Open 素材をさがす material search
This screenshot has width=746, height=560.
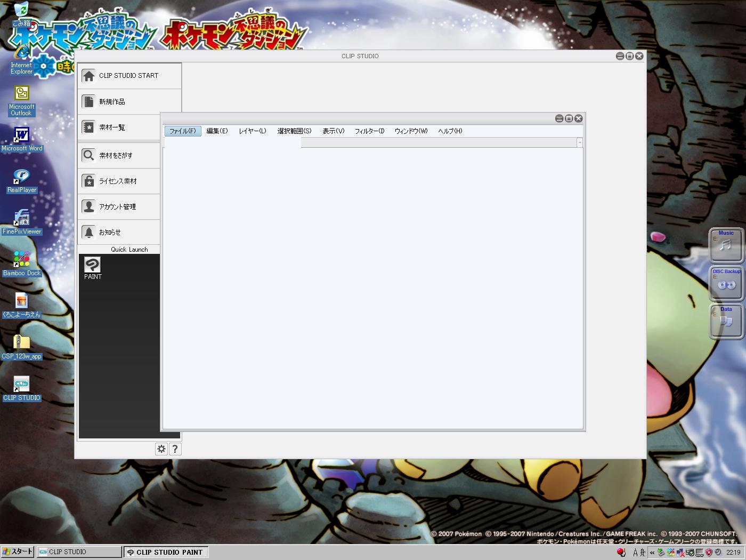click(x=119, y=155)
